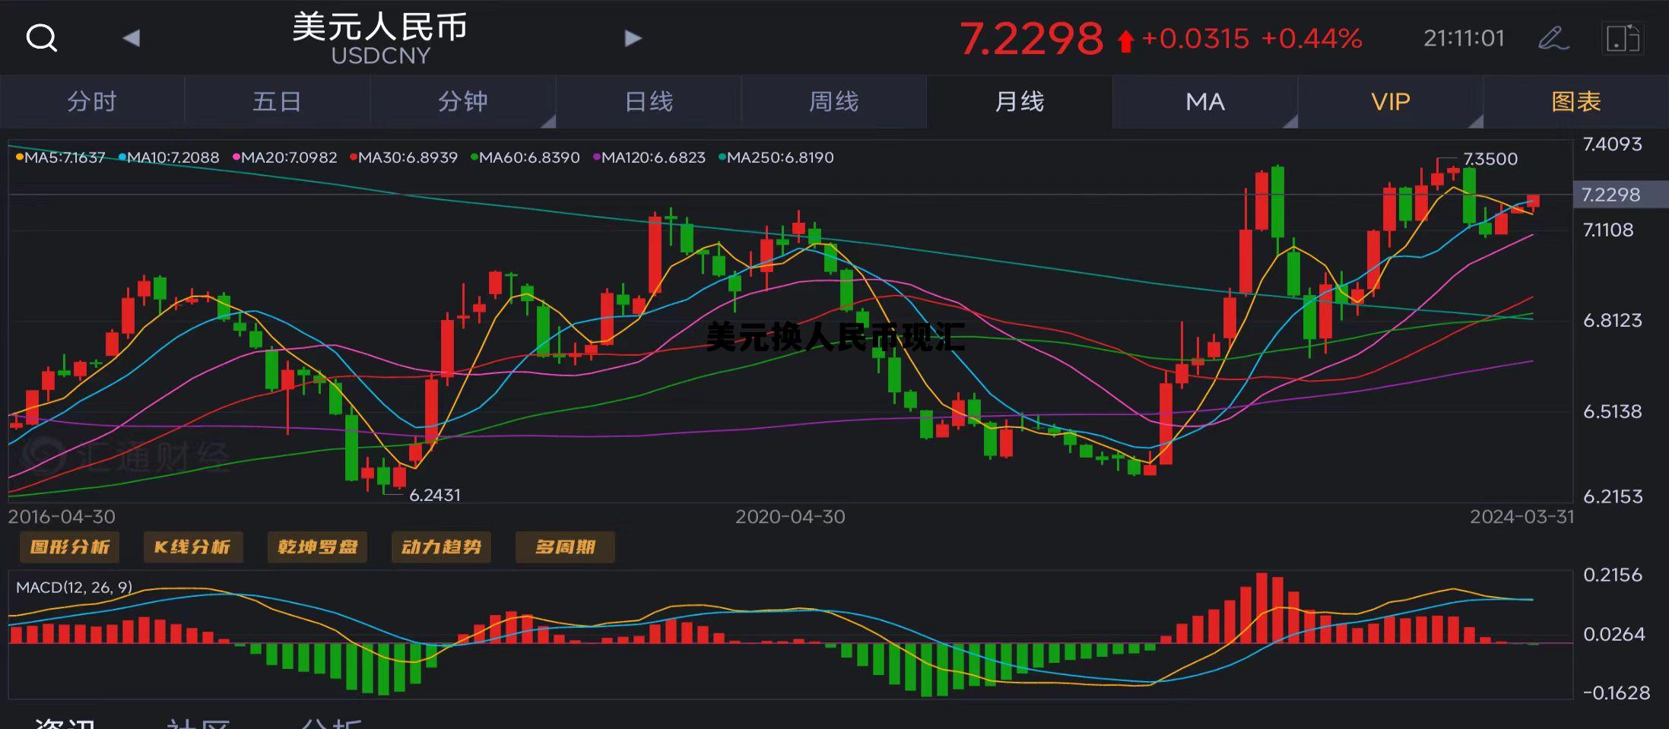The image size is (1669, 729).
Task: Click the 多周期 button
Action: [565, 547]
